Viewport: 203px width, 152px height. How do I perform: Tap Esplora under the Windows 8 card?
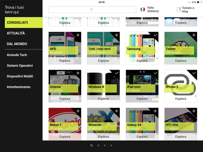[x=103, y=99]
